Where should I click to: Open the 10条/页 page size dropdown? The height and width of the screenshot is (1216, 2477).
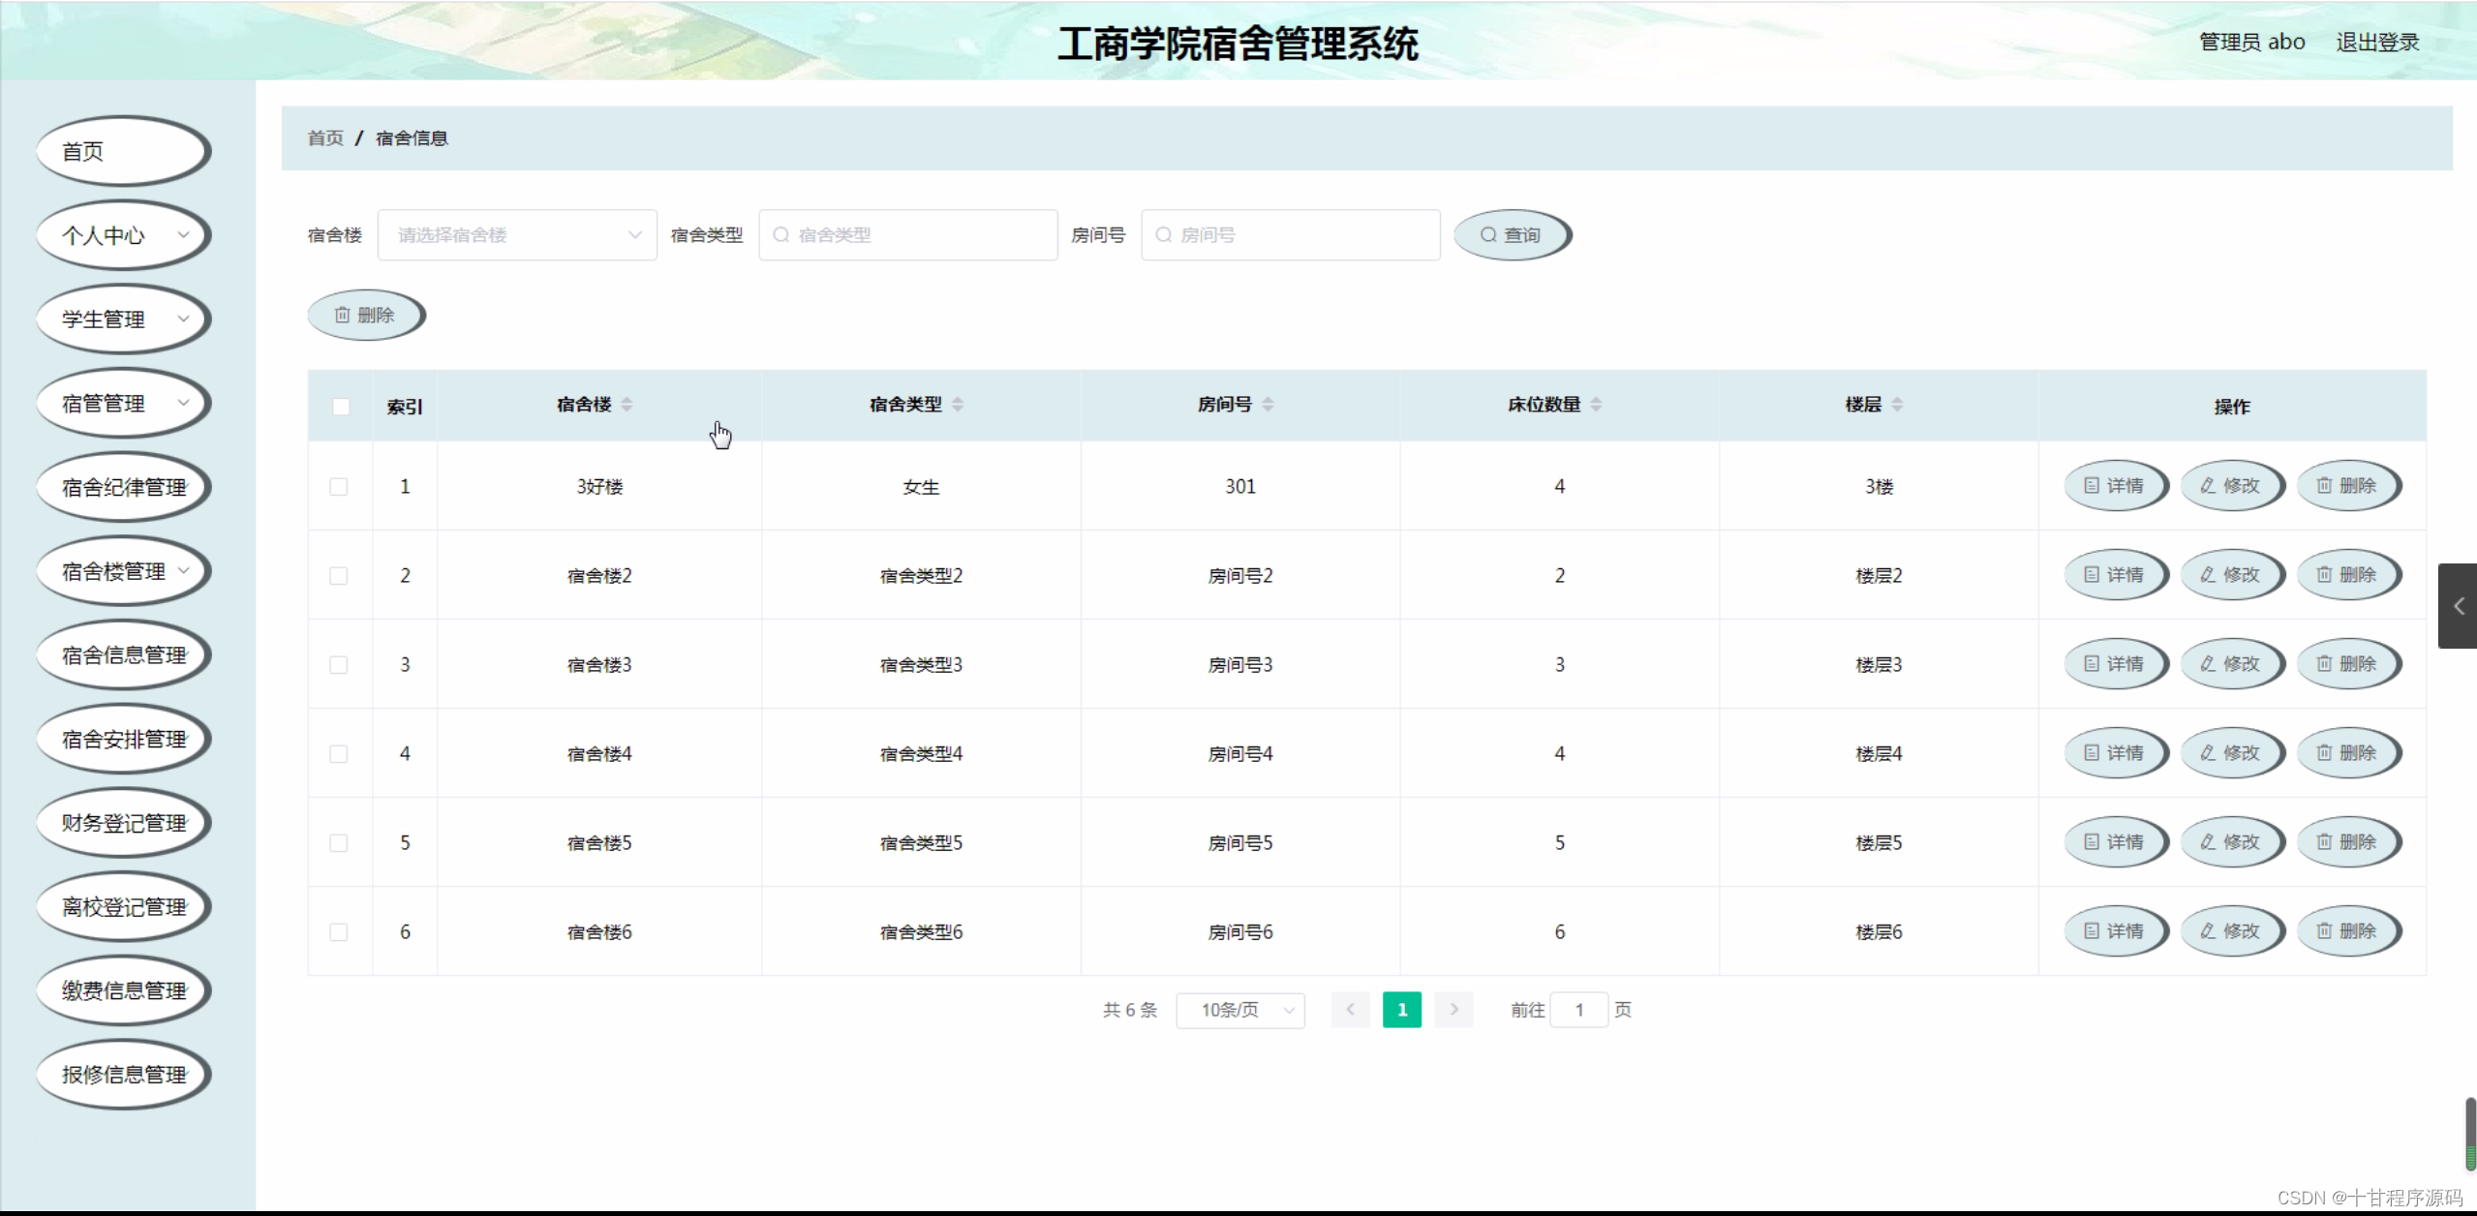(1239, 1011)
